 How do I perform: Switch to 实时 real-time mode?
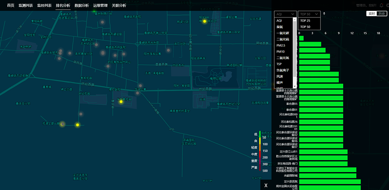click(x=371, y=14)
